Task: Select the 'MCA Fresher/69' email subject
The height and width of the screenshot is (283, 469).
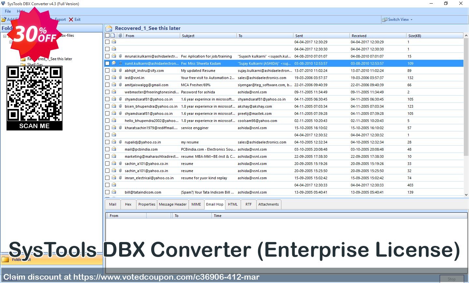Action: tap(196, 85)
